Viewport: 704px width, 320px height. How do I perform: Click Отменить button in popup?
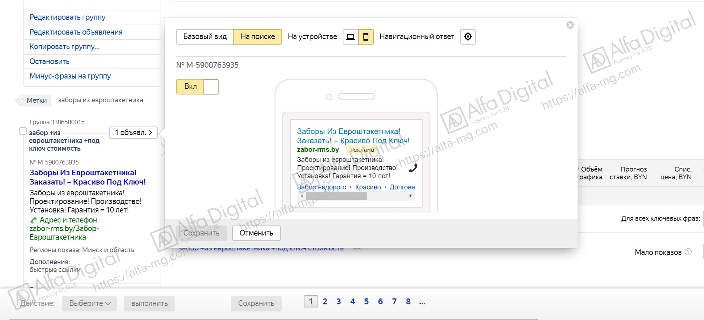[x=256, y=233]
